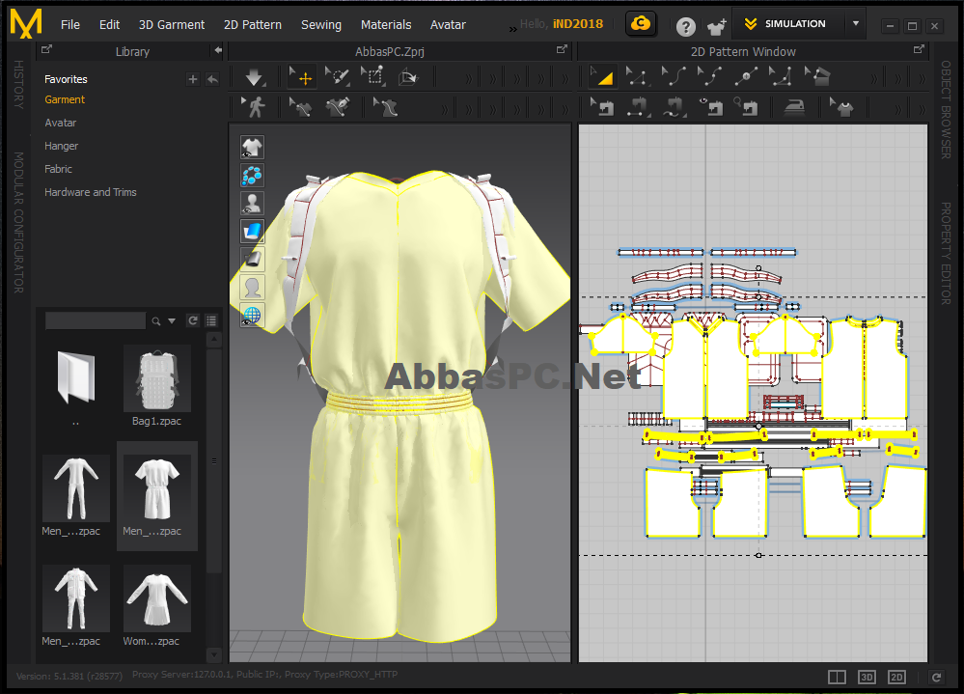Screen dimensions: 964x694
Task: Choose the Smooth Curve corner tool
Action: click(781, 77)
